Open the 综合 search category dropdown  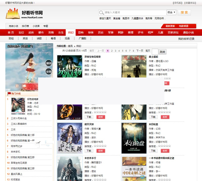[x=171, y=12]
